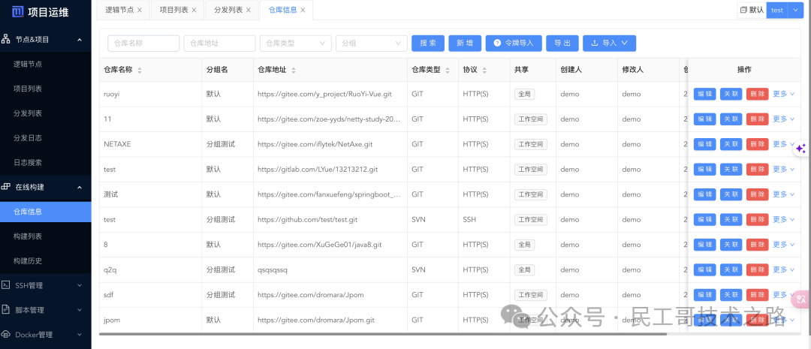The height and width of the screenshot is (349, 811).
Task: Click the pink translate floating icon
Action: pyautogui.click(x=800, y=298)
